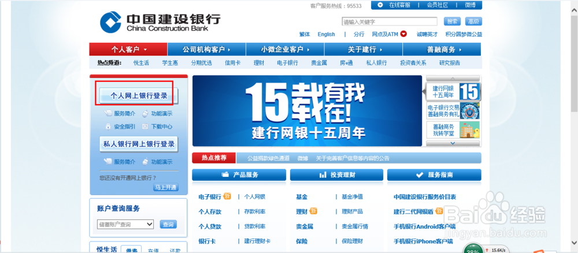Screen dimensions: 578x253
Task: Open the 信用卡 channel link
Action: (x=232, y=62)
